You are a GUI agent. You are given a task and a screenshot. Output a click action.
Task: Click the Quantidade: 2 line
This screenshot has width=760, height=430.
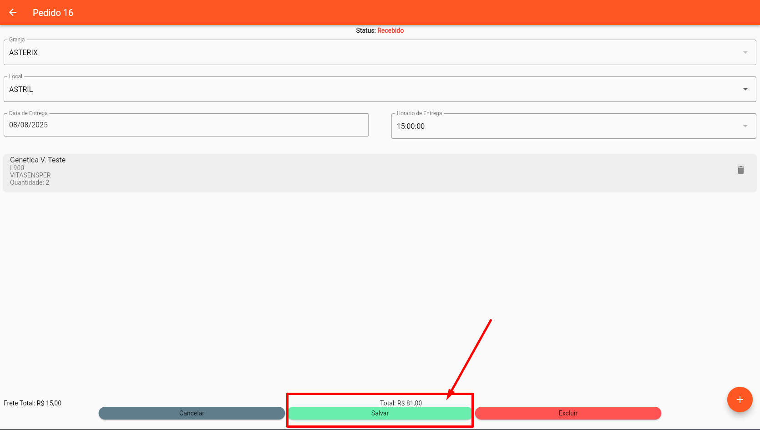[30, 182]
